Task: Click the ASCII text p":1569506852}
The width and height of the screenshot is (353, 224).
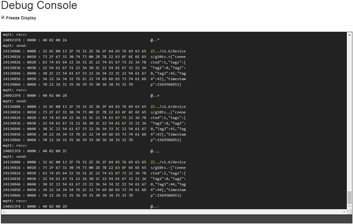Action: (166, 140)
